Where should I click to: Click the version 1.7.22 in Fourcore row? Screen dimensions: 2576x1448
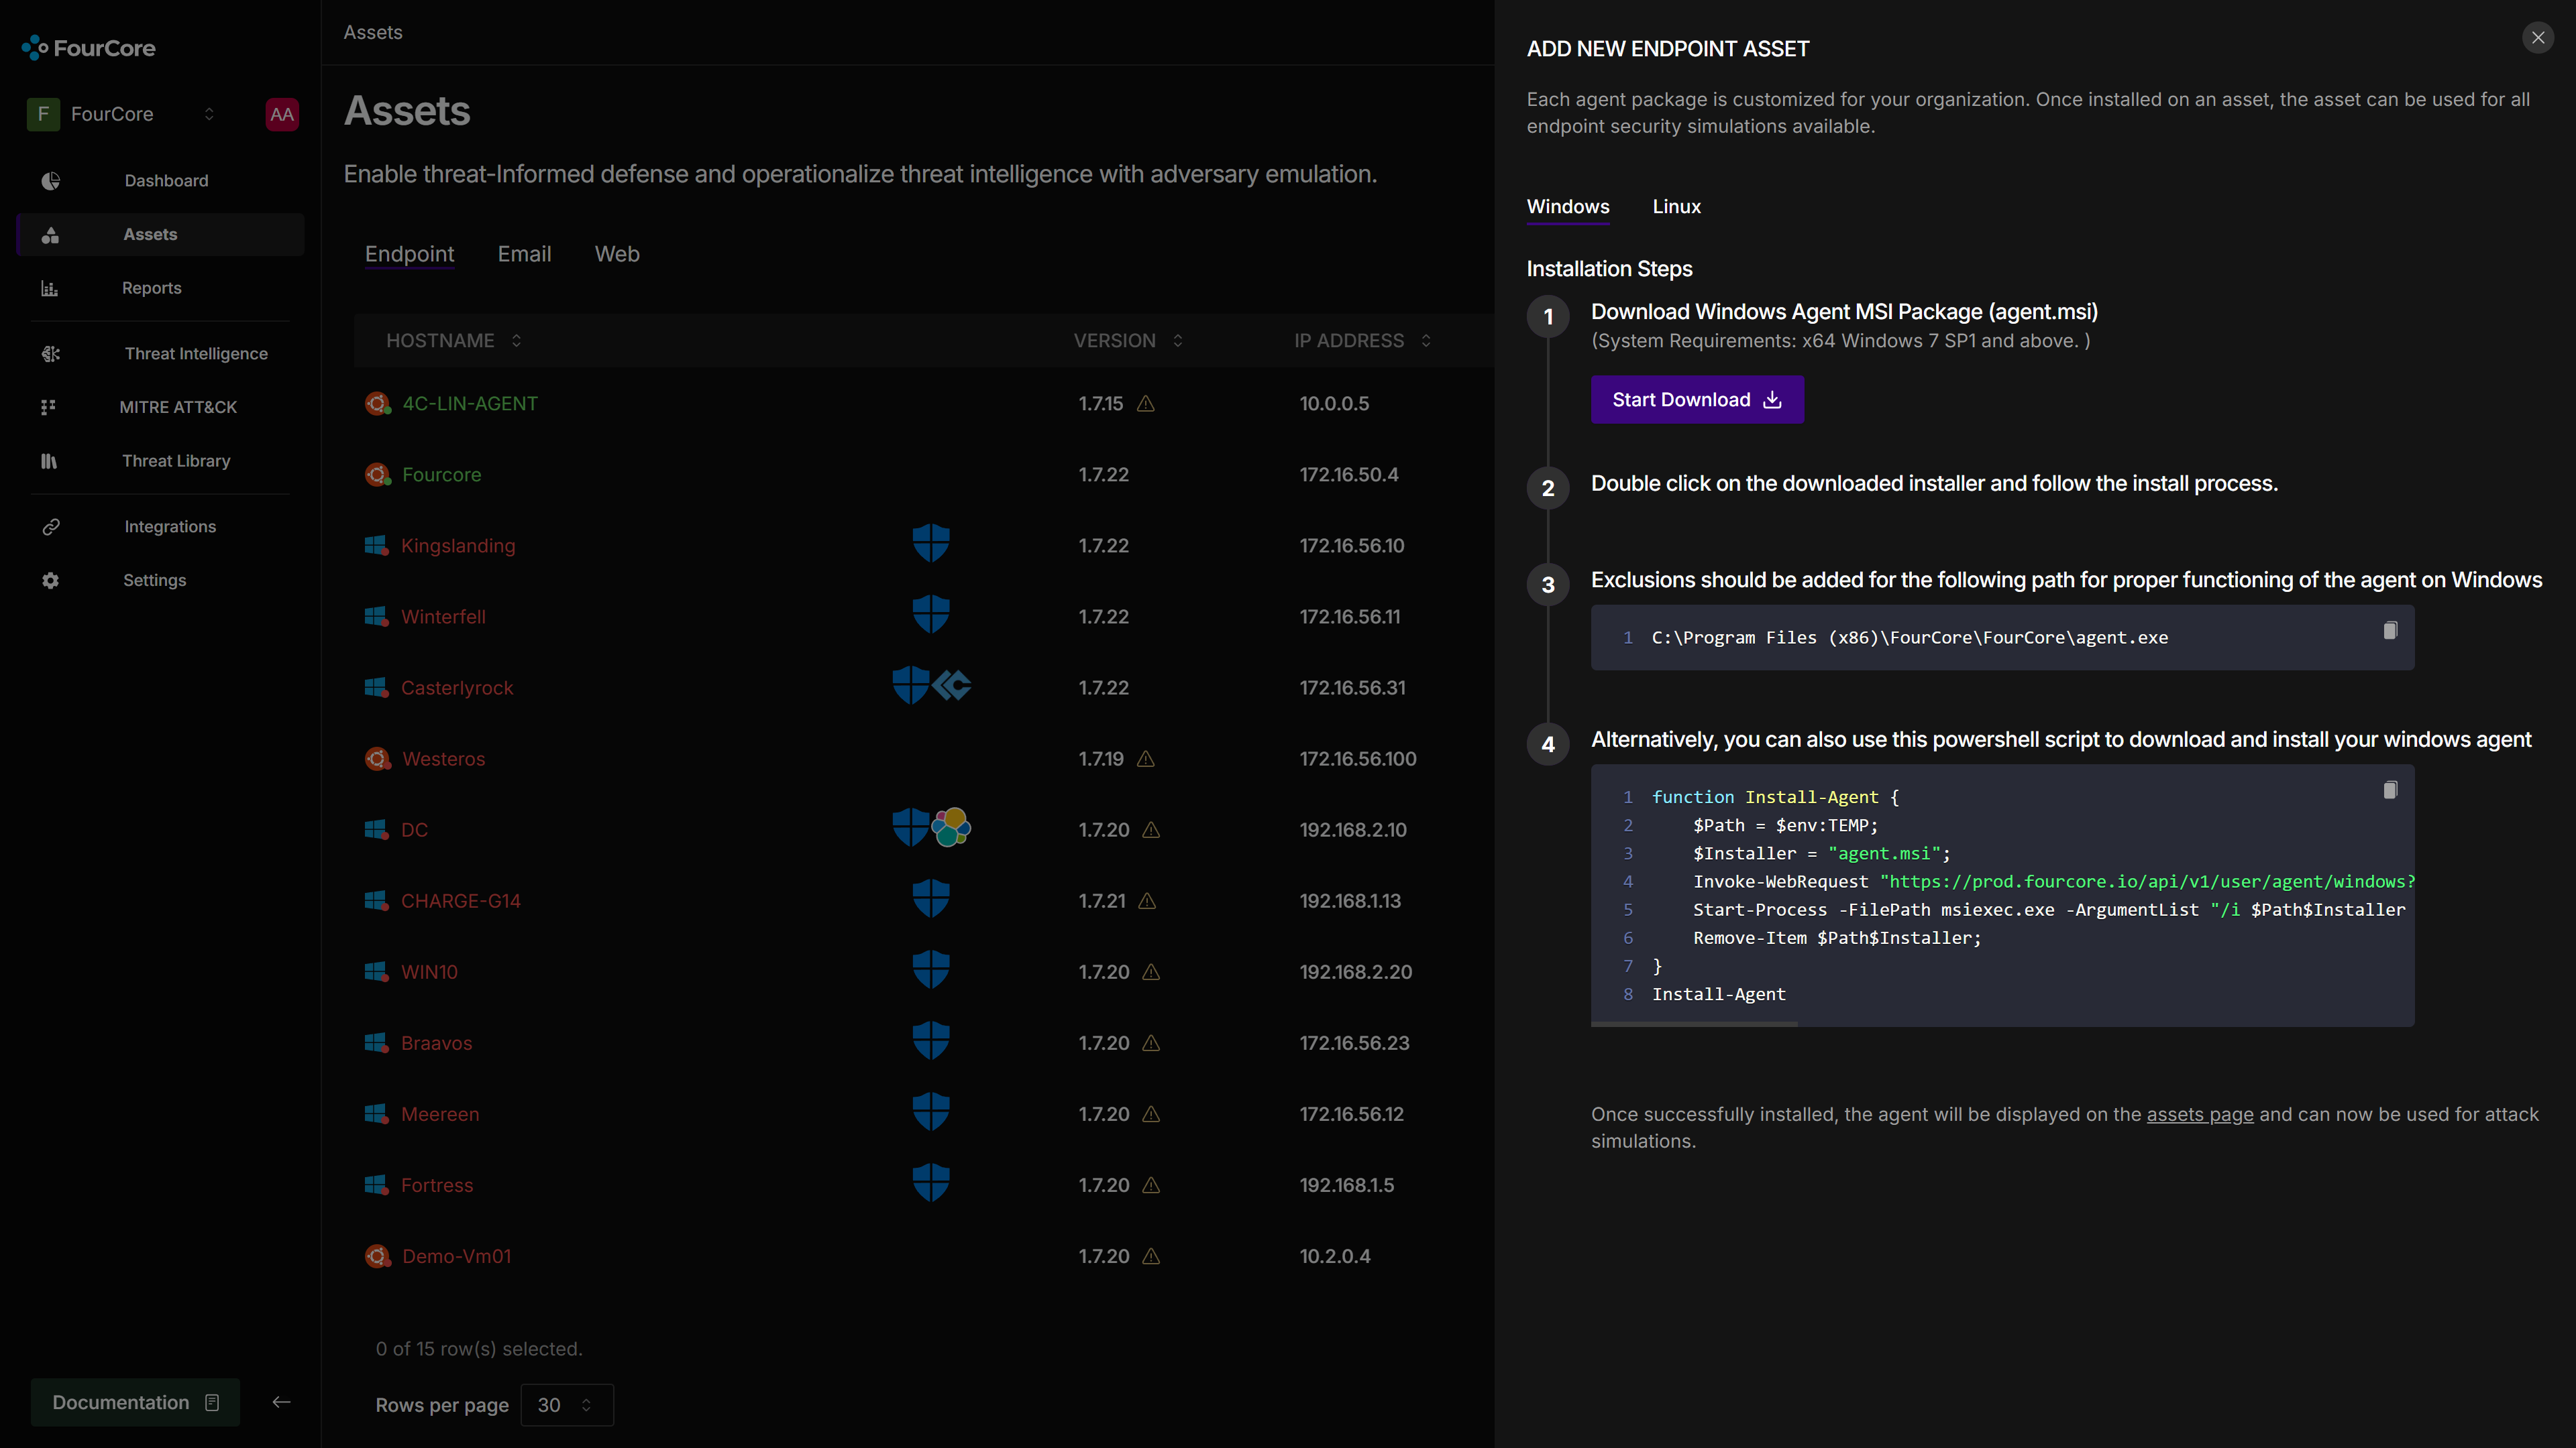pyautogui.click(x=1103, y=475)
